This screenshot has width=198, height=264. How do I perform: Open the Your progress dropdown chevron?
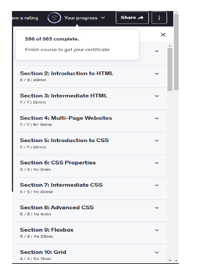point(103,18)
